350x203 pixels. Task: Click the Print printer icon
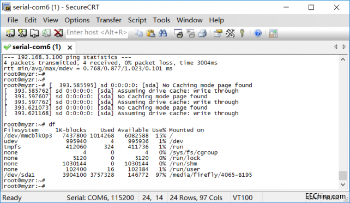point(203,33)
